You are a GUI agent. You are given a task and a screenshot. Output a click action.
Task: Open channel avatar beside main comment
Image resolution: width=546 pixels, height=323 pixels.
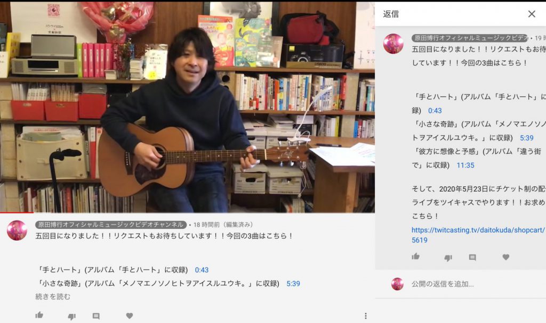[17, 230]
